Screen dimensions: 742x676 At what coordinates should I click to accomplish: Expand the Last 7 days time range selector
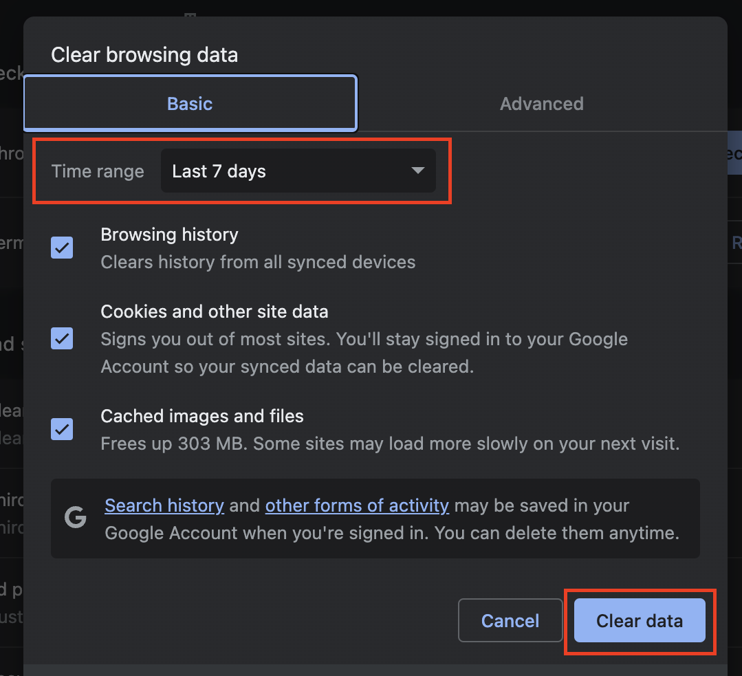click(299, 171)
